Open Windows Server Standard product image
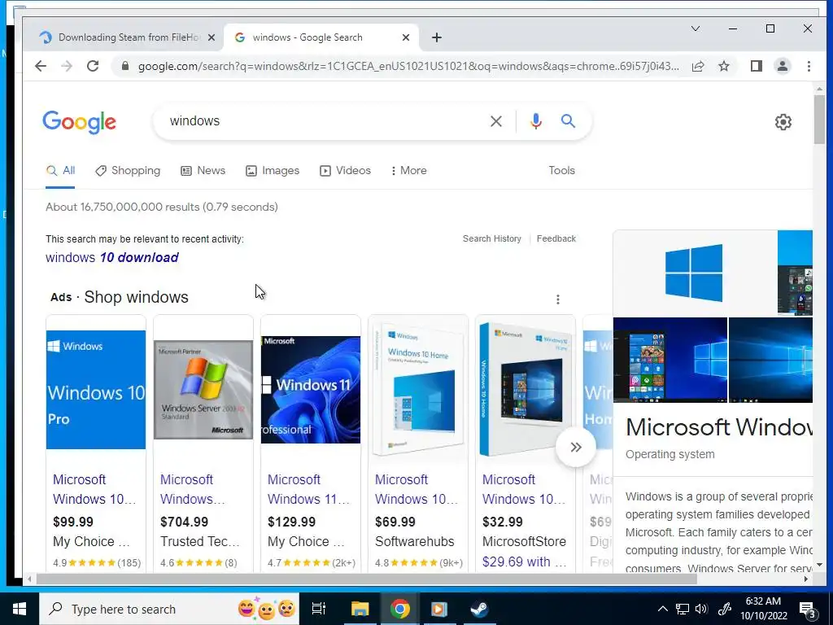 (203, 390)
